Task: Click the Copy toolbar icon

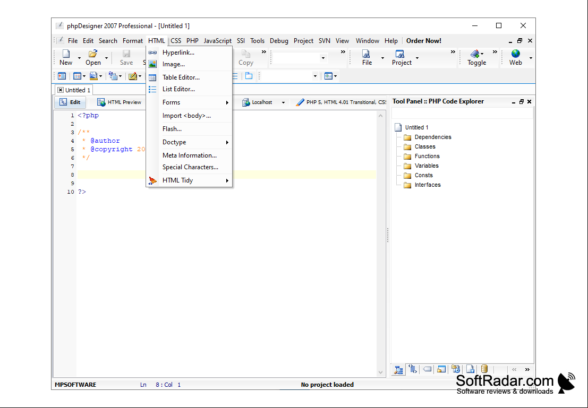Action: tap(245, 54)
